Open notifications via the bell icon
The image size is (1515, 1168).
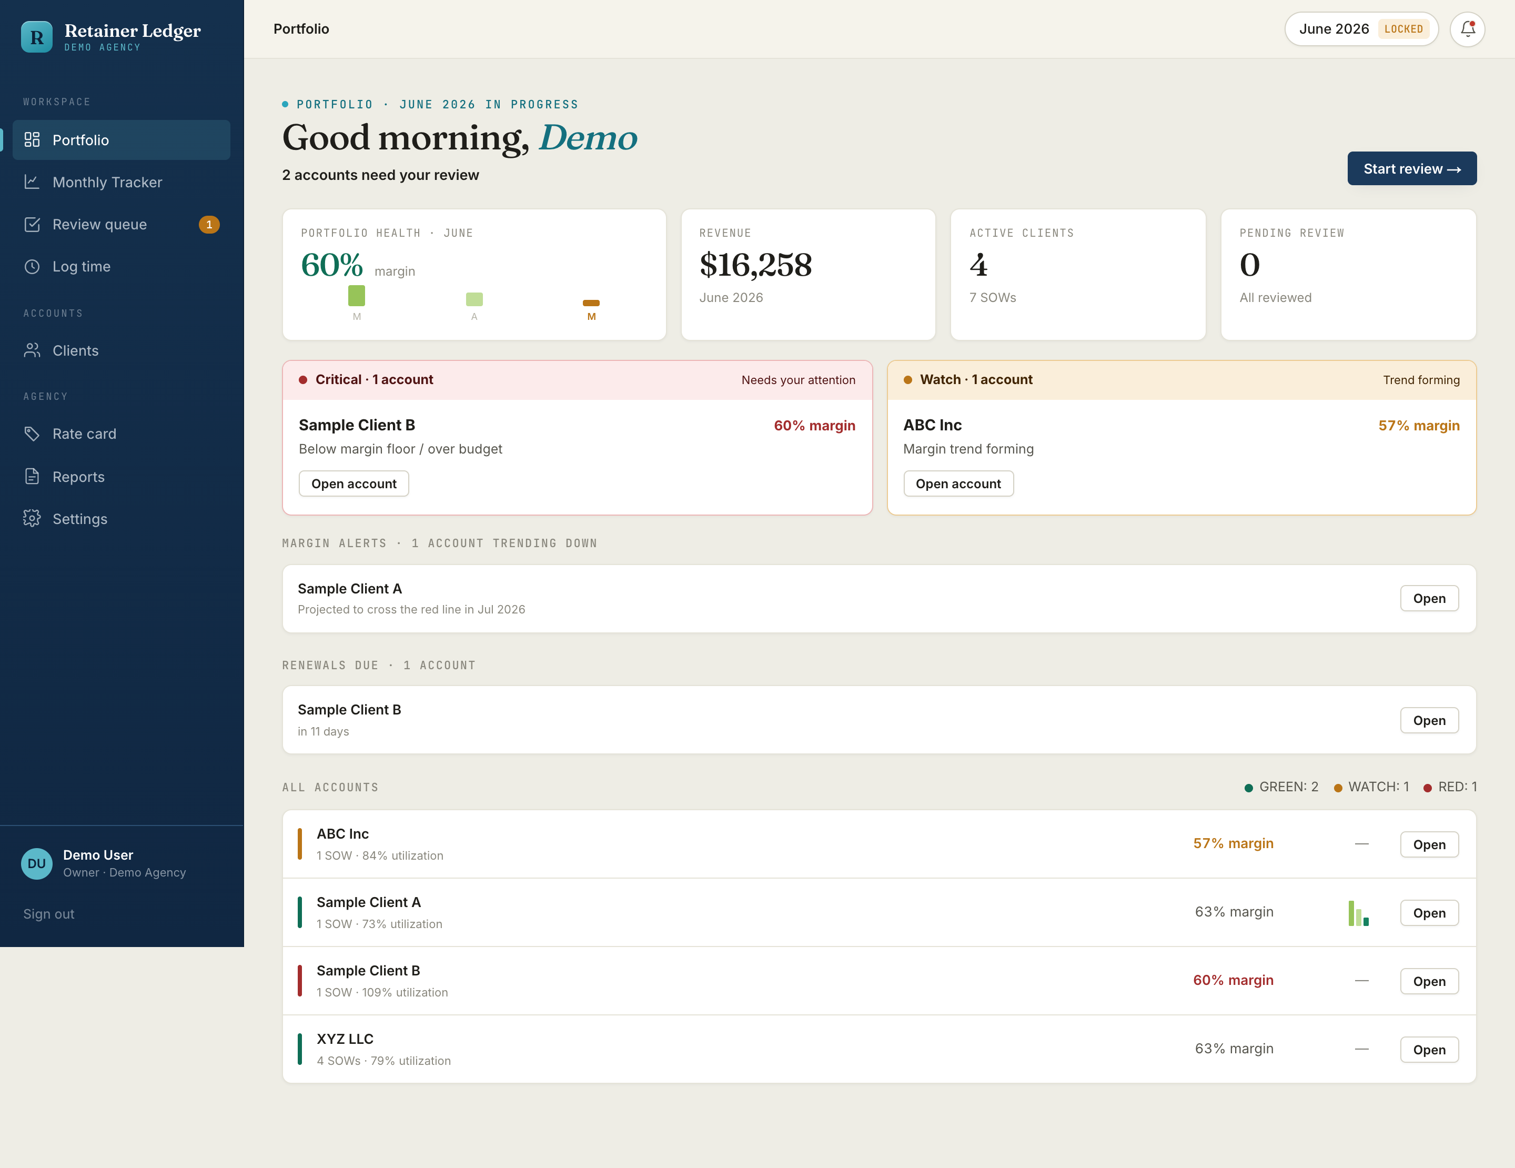pyautogui.click(x=1467, y=29)
